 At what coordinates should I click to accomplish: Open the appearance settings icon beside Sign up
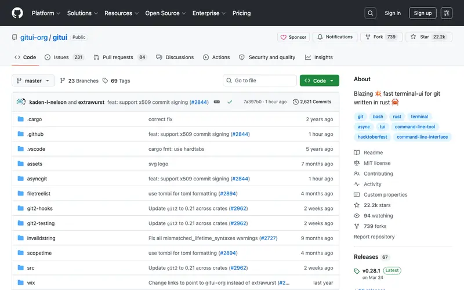pyautogui.click(x=446, y=13)
